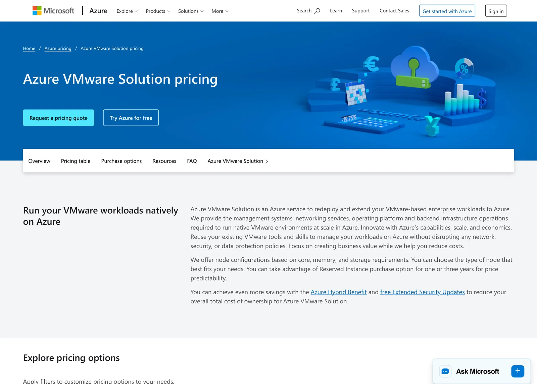Click the current page breadcrumb text
The height and width of the screenshot is (384, 537).
click(x=112, y=48)
